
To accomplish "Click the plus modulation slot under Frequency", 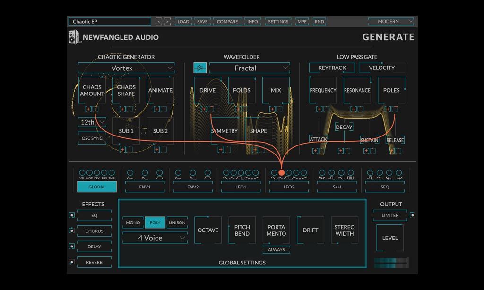I will 319,109.
